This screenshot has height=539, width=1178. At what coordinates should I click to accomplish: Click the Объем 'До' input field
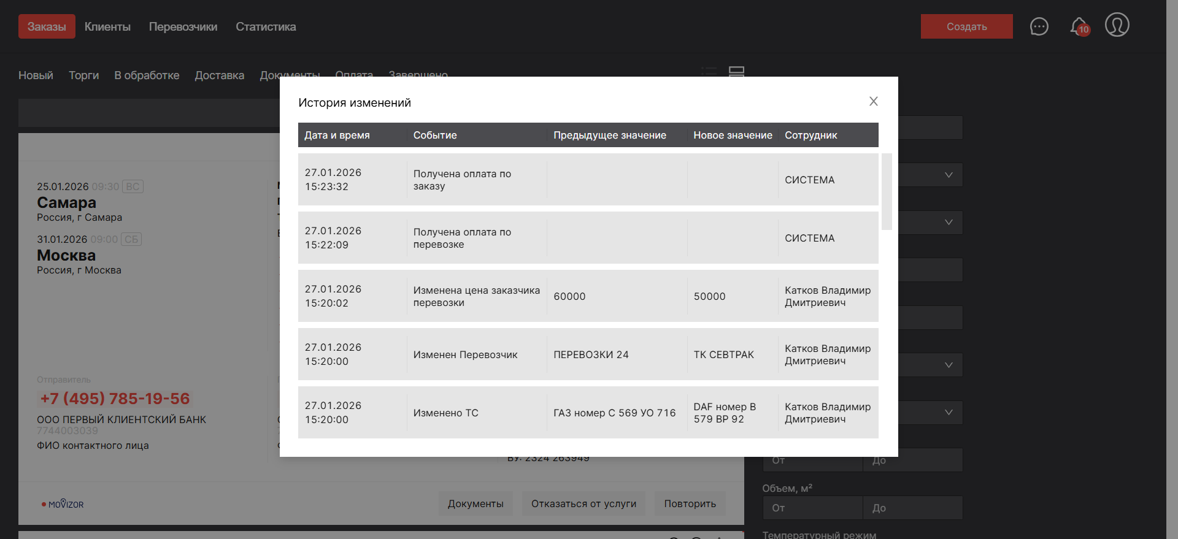pyautogui.click(x=912, y=508)
